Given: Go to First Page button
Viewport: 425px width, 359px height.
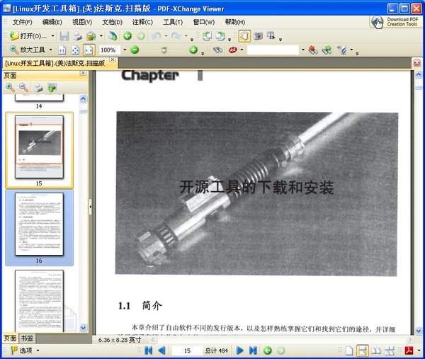Looking at the screenshot, I should coord(149,351).
